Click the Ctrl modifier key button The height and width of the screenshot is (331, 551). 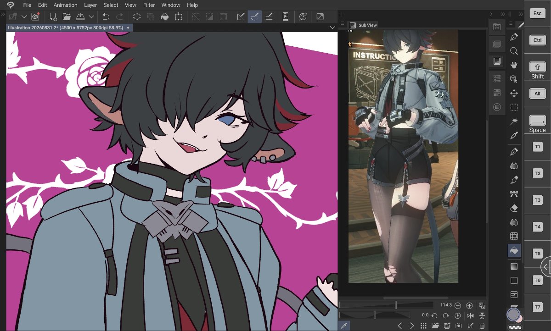coord(537,40)
